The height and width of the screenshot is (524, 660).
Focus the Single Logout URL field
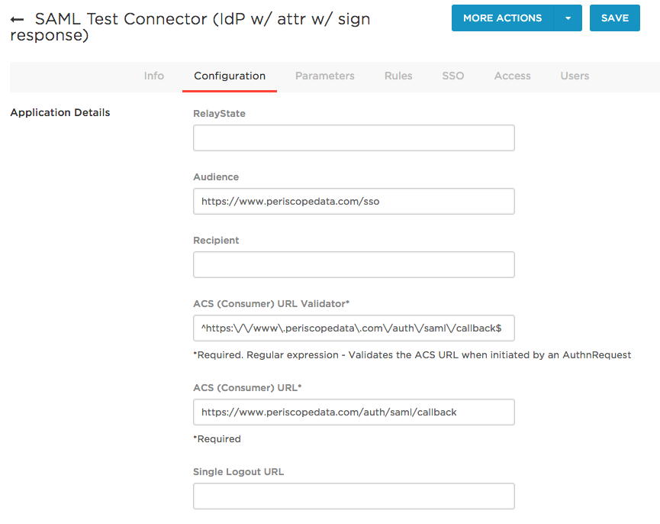tap(353, 497)
